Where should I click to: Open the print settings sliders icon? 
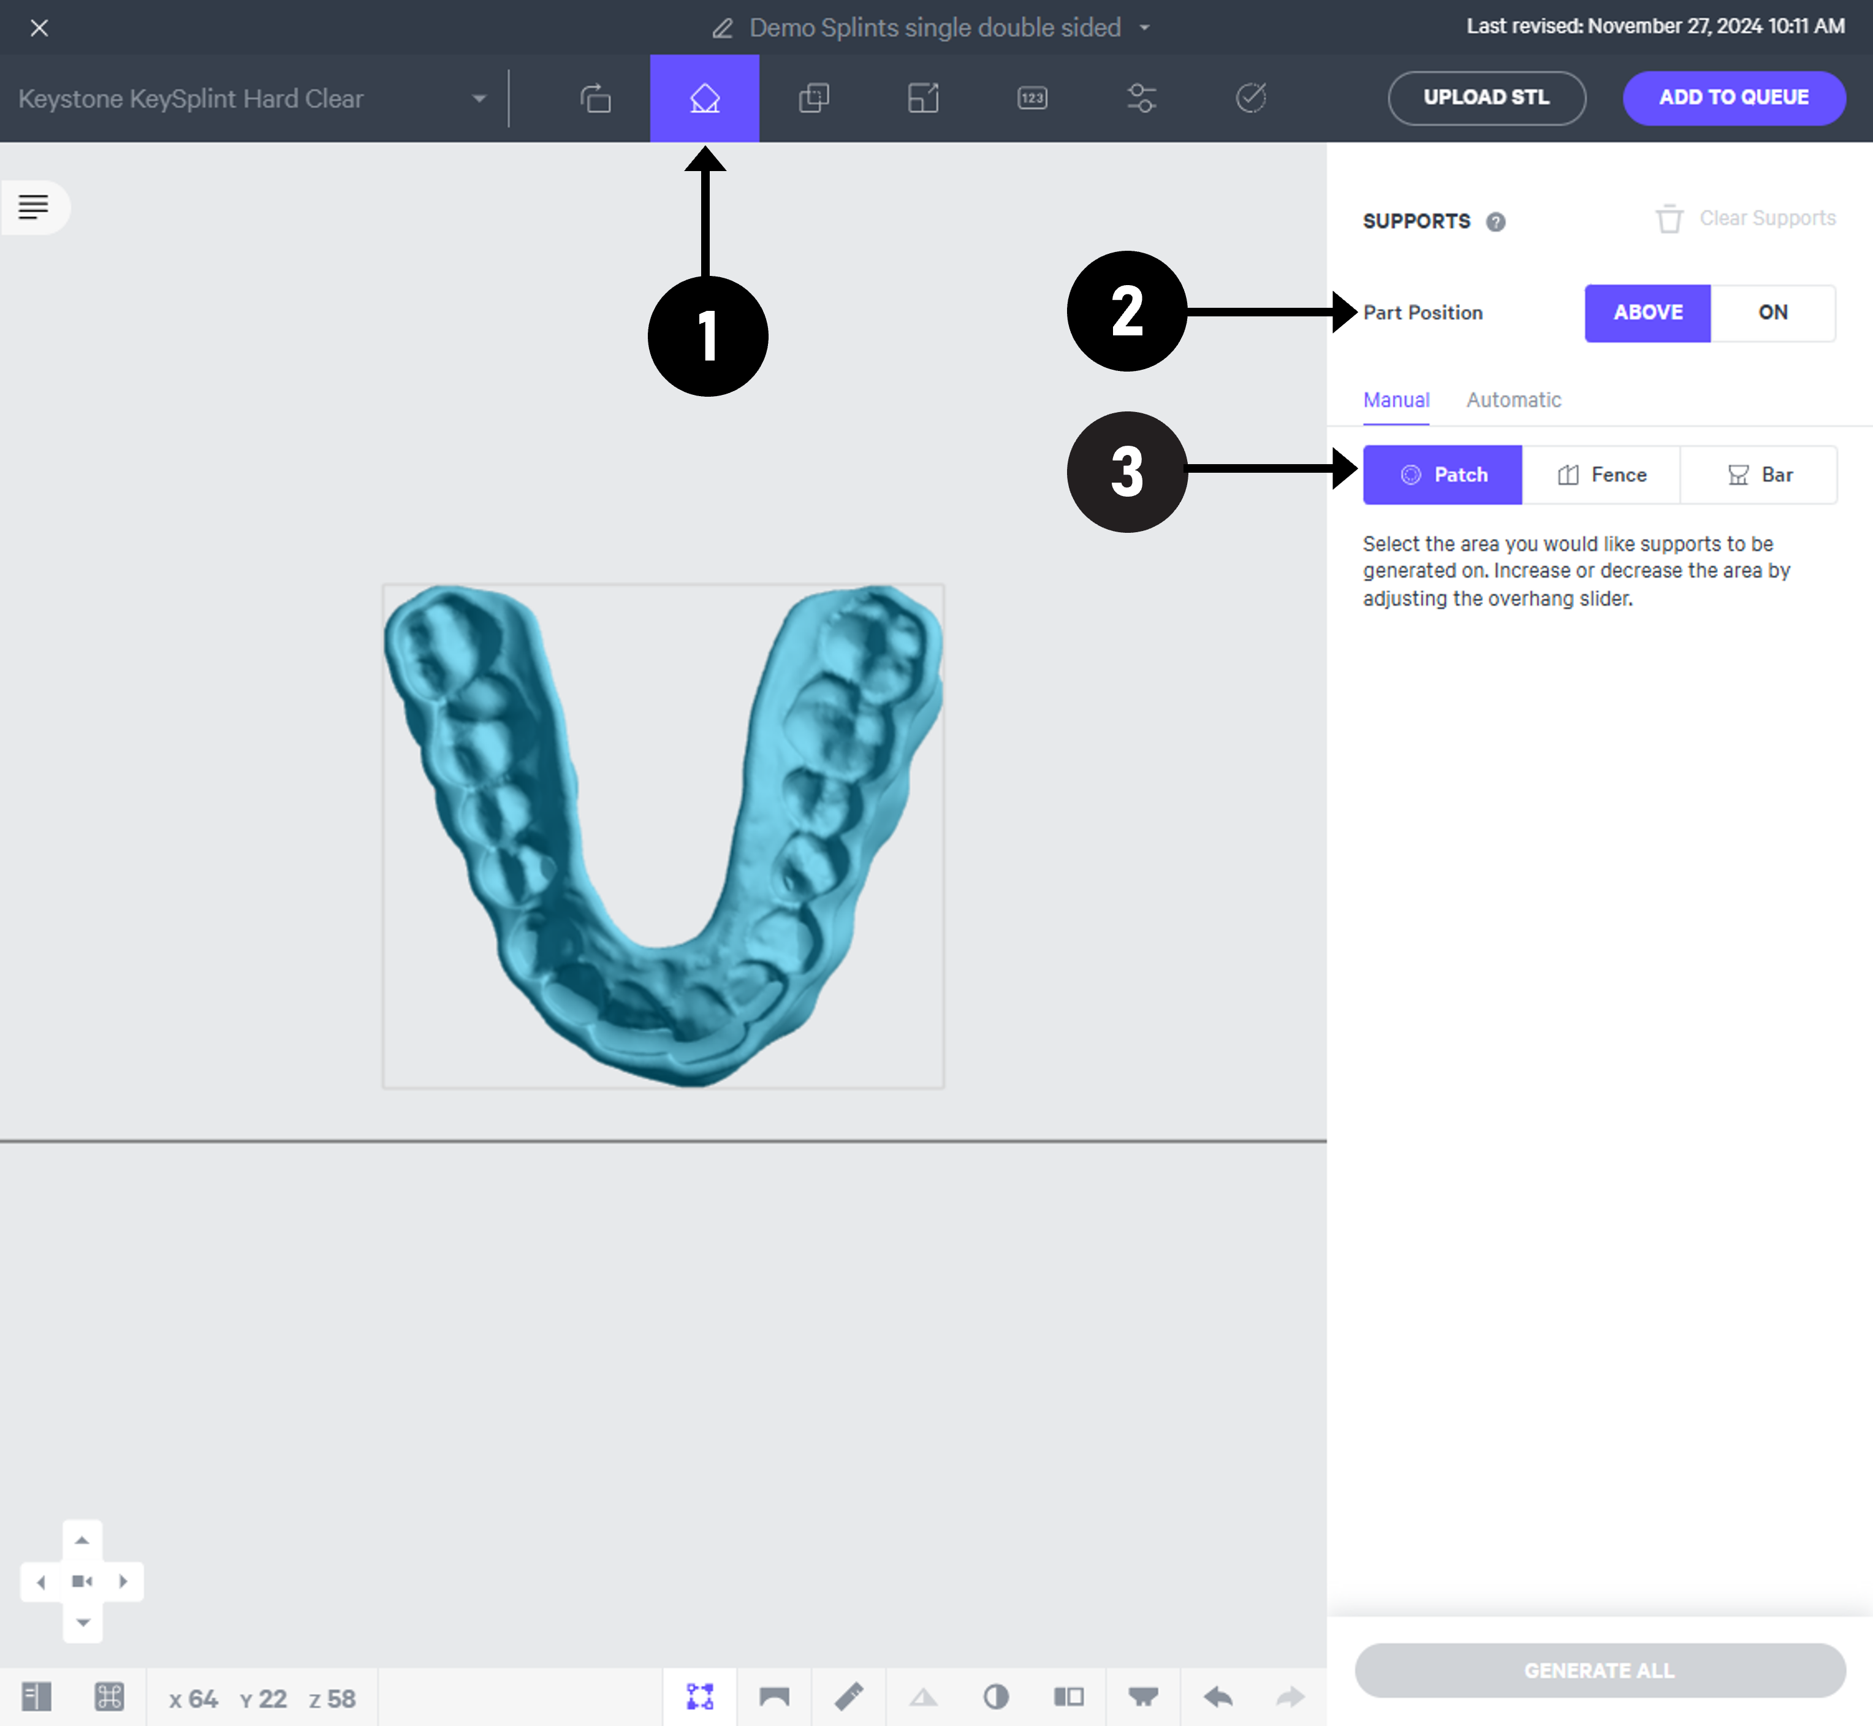1142,98
